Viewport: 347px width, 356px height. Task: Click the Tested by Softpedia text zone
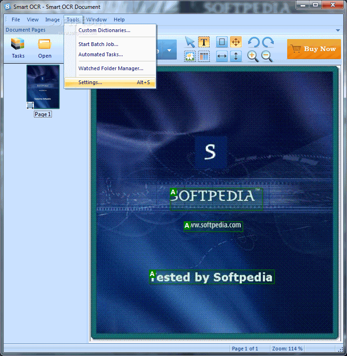pyautogui.click(x=212, y=277)
